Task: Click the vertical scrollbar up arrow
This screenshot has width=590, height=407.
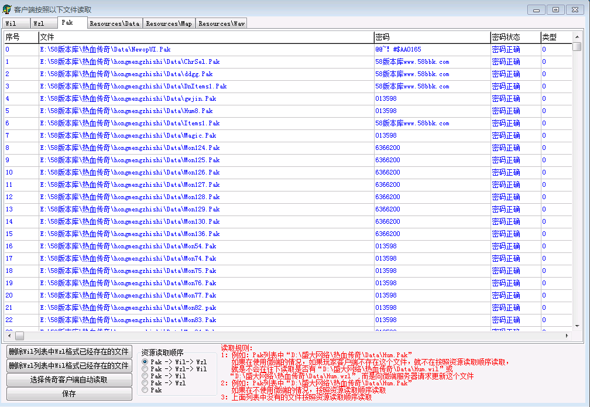Action: 577,36
